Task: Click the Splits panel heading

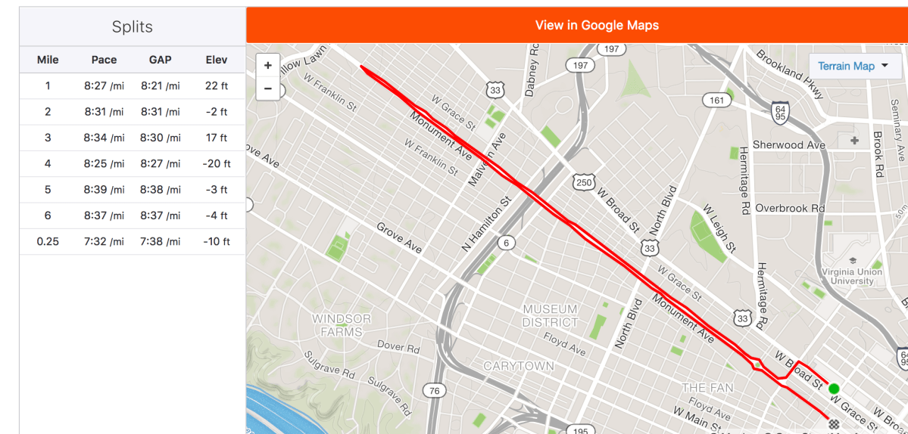Action: click(133, 27)
